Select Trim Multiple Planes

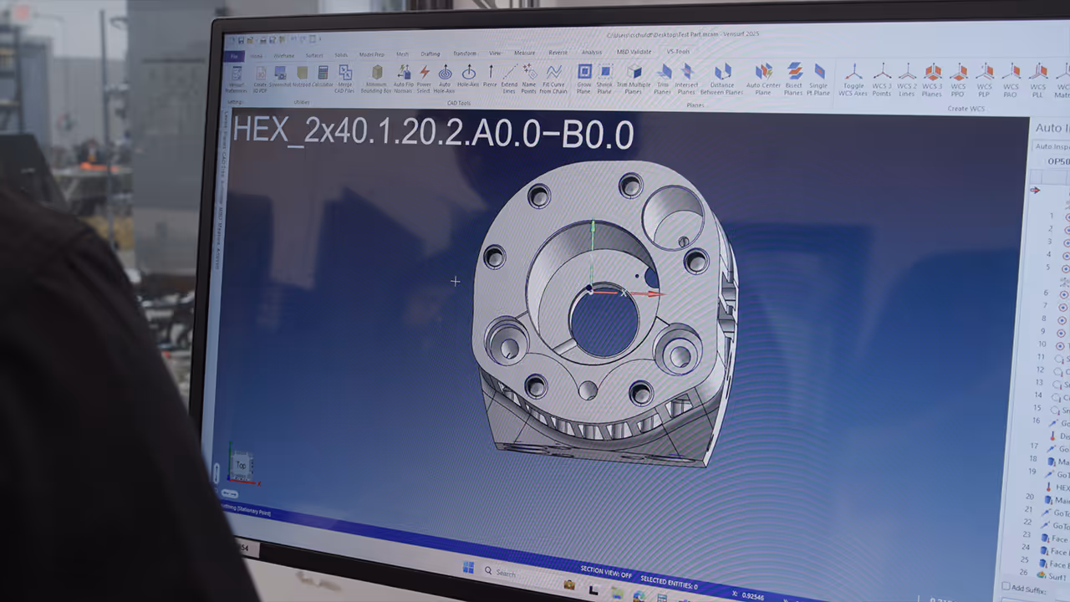pyautogui.click(x=634, y=78)
